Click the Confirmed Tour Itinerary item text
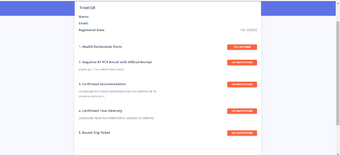 [100, 111]
